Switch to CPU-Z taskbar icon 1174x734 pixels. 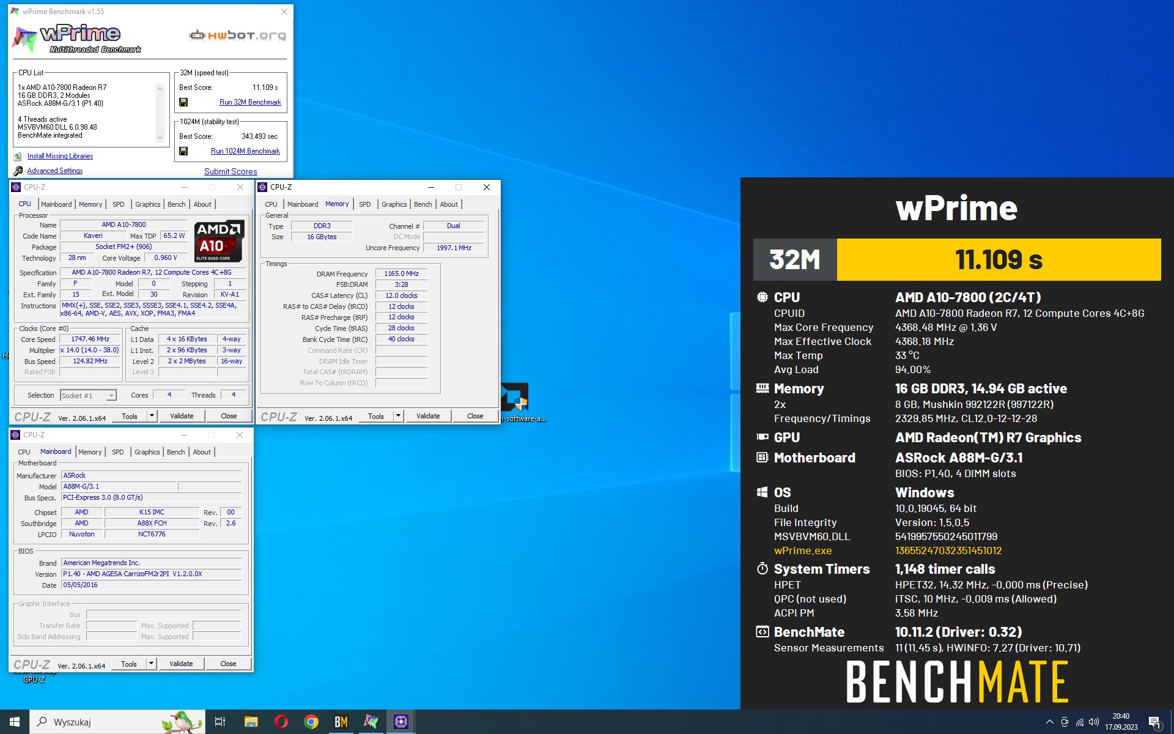click(401, 722)
